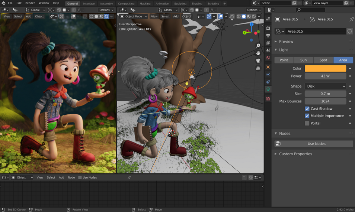This screenshot has width=355, height=212.
Task: Disable the Cast Shadow checkbox
Action: tap(307, 109)
